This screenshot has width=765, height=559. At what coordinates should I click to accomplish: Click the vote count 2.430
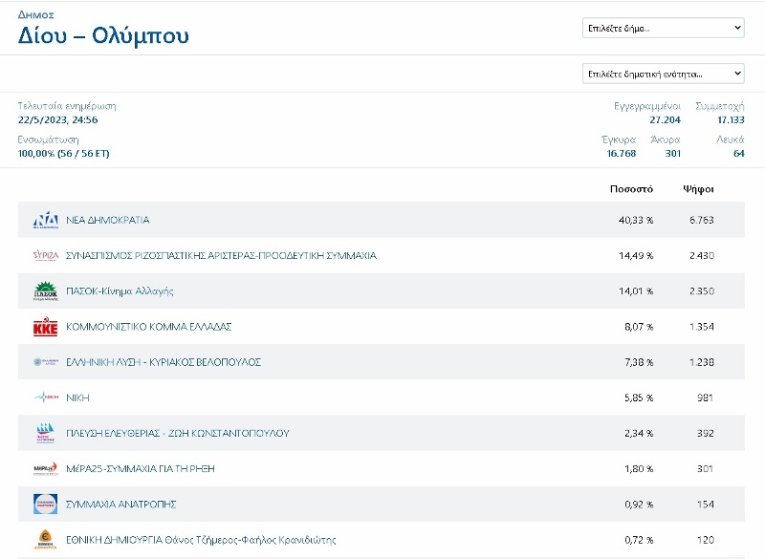(x=702, y=255)
